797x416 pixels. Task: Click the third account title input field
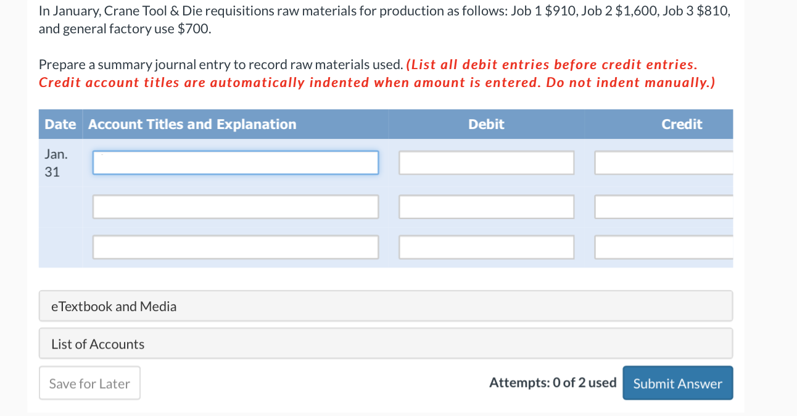coord(235,246)
